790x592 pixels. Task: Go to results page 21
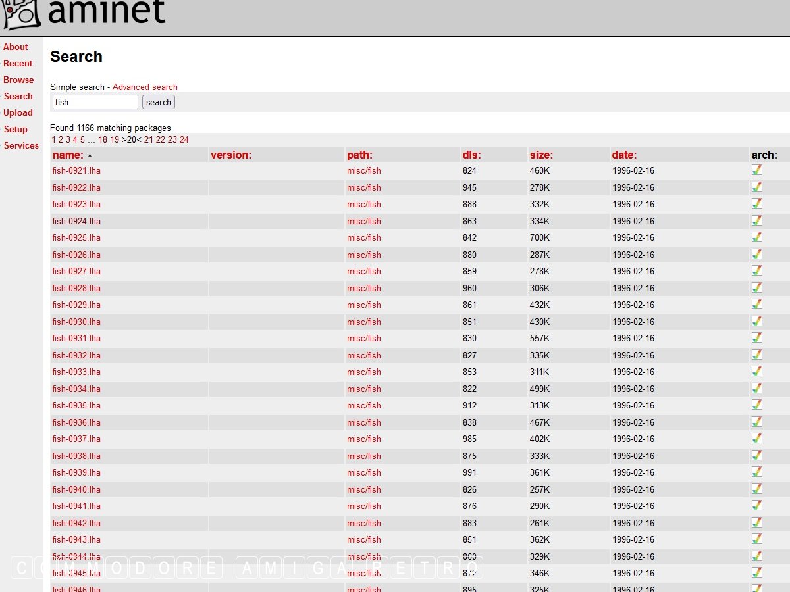pyautogui.click(x=148, y=139)
